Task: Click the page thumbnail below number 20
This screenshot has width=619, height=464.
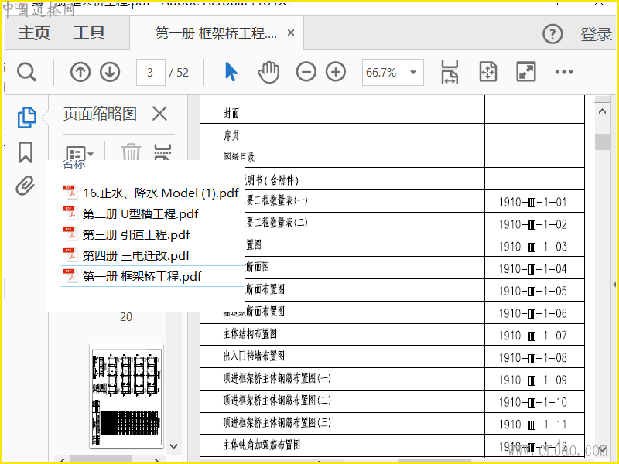Action: [126, 396]
